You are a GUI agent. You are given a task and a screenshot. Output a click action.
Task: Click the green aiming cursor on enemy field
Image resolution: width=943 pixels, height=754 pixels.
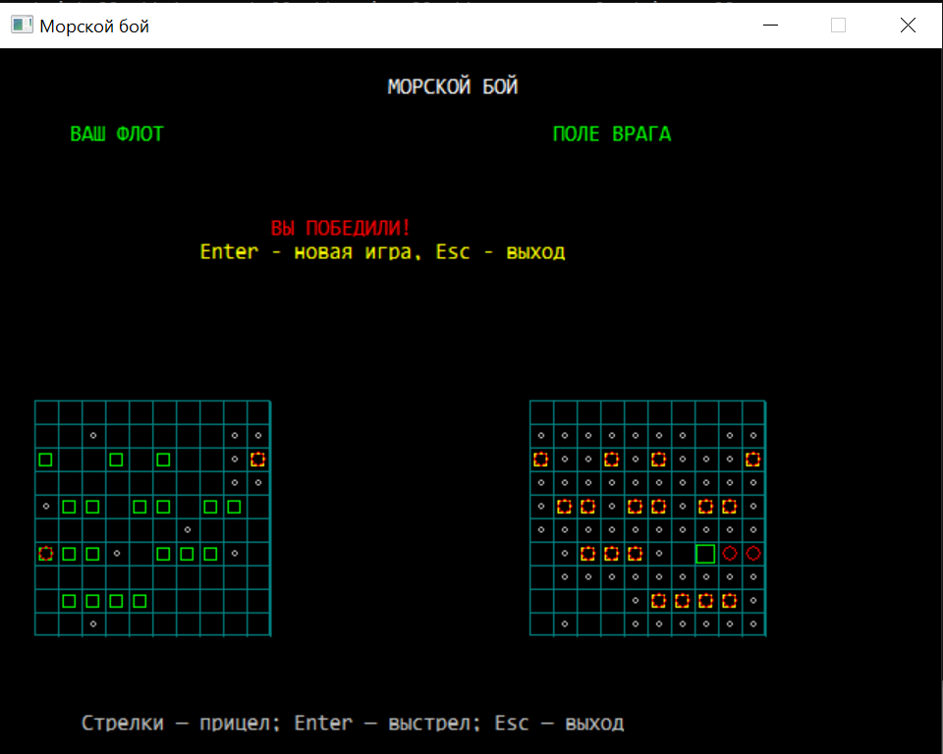coord(705,554)
